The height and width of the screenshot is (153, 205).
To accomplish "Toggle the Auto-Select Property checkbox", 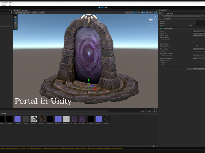I will tap(193, 53).
